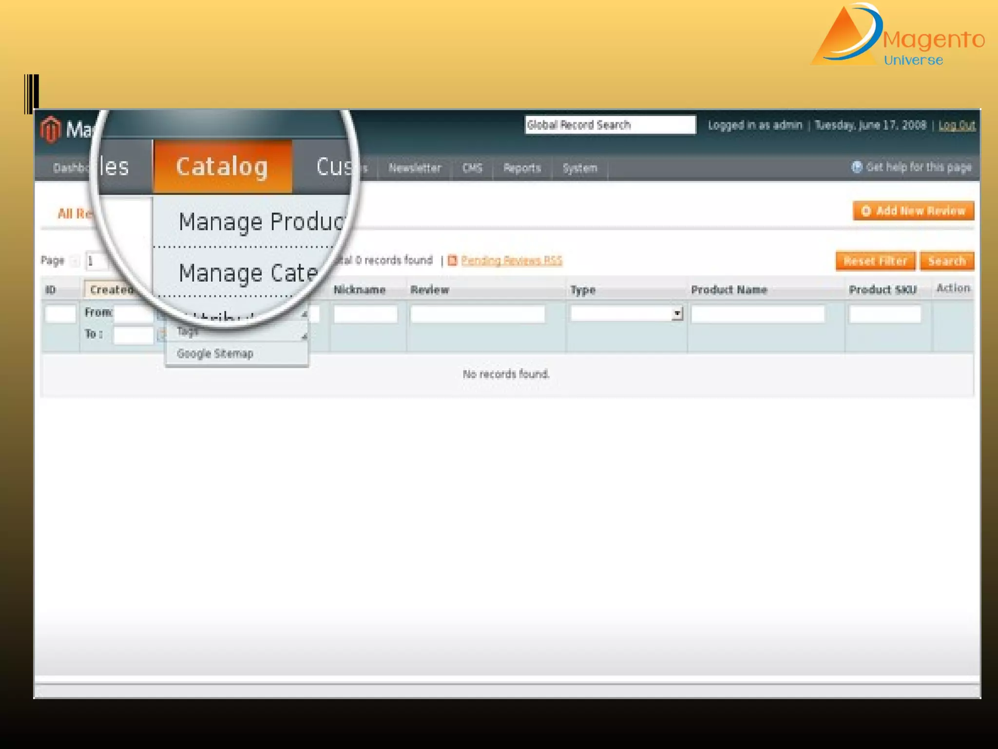Select Manage Products from Catalog menu
The height and width of the screenshot is (749, 998).
pyautogui.click(x=261, y=222)
